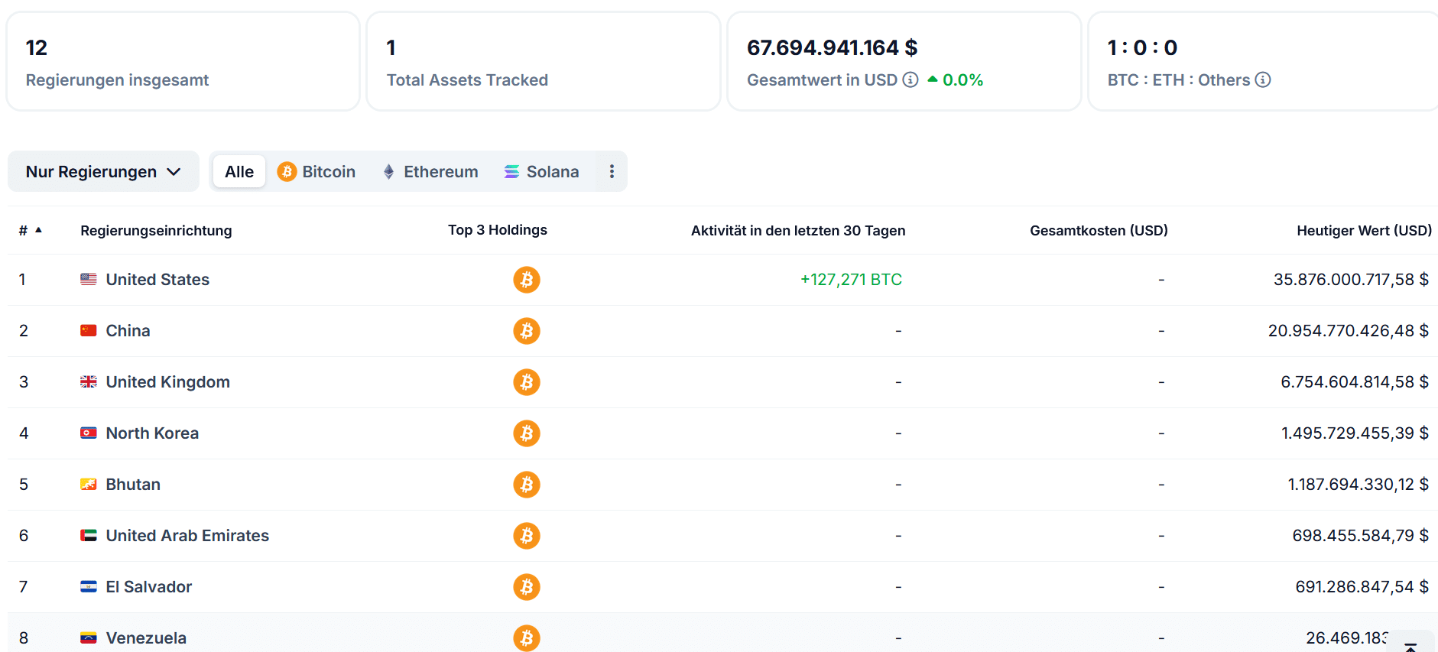Click the United Kingdom flag icon
This screenshot has height=652, width=1438.
pos(89,382)
